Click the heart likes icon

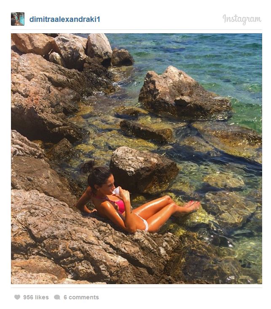17,297
